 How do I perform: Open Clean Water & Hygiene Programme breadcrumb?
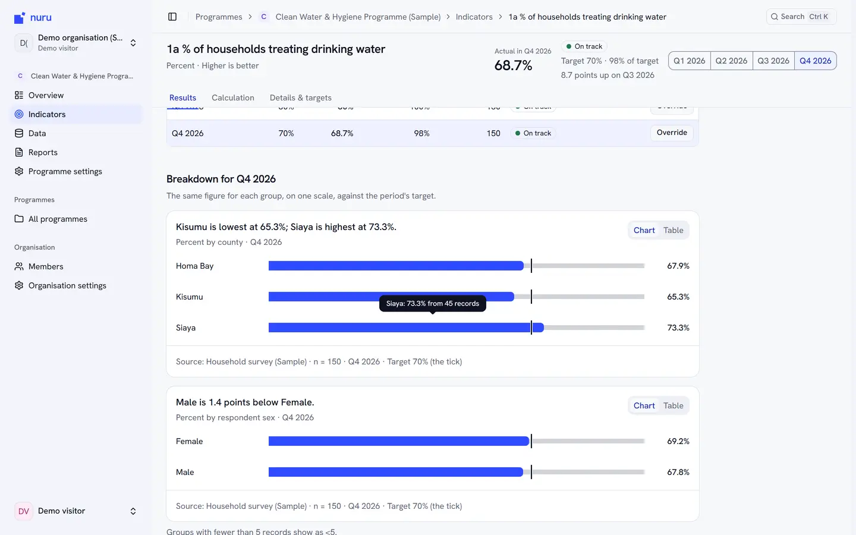pyautogui.click(x=358, y=17)
